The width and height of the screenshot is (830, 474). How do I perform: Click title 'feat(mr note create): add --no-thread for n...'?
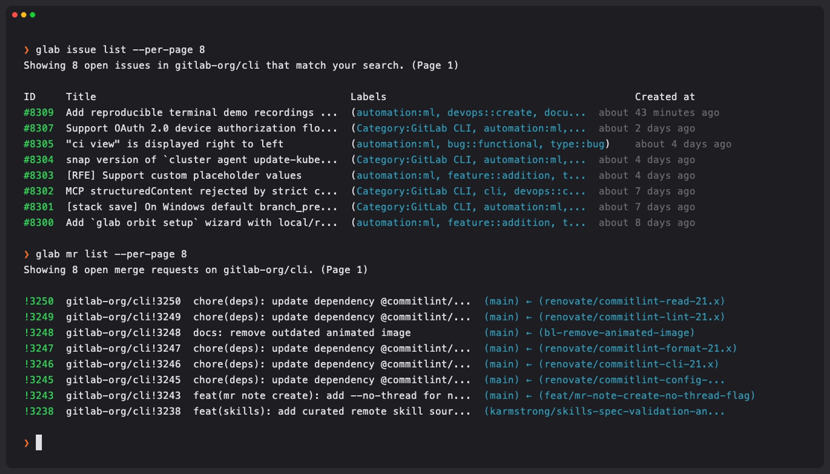[332, 395]
